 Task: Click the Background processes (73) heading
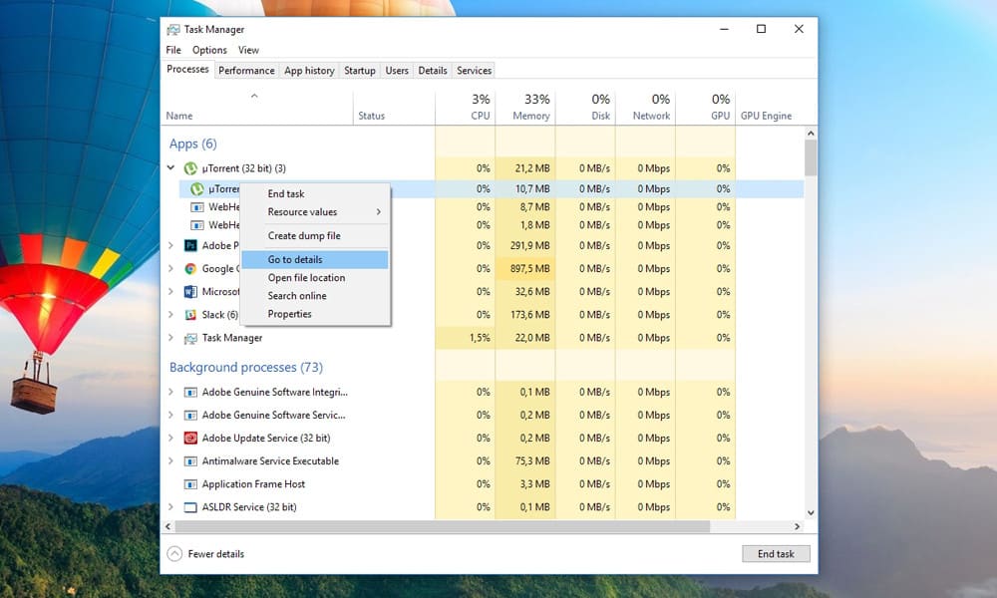point(246,368)
